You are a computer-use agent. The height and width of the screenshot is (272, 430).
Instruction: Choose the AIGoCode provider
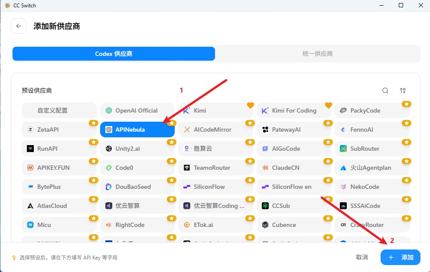tap(294, 149)
